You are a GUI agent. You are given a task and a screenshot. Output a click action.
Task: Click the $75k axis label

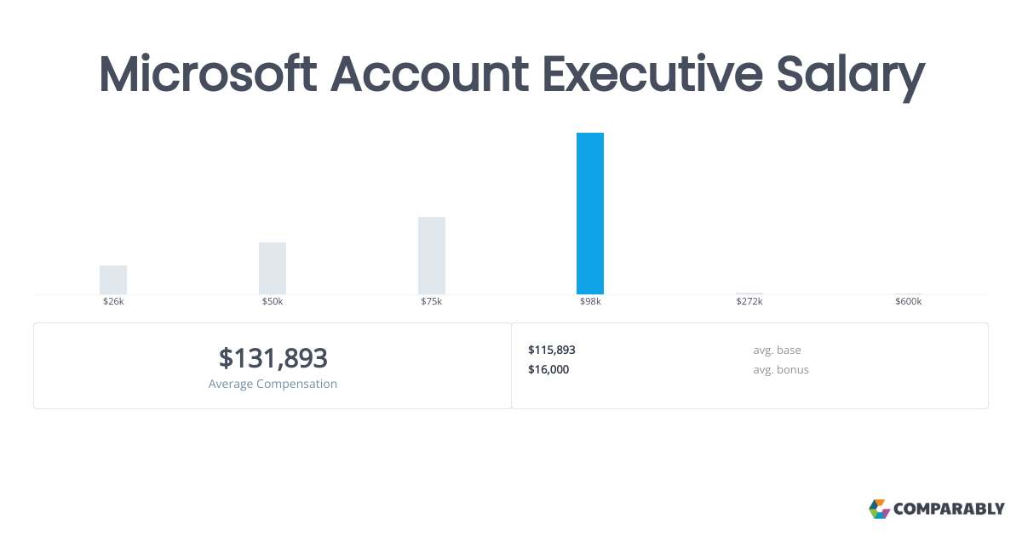pos(432,302)
